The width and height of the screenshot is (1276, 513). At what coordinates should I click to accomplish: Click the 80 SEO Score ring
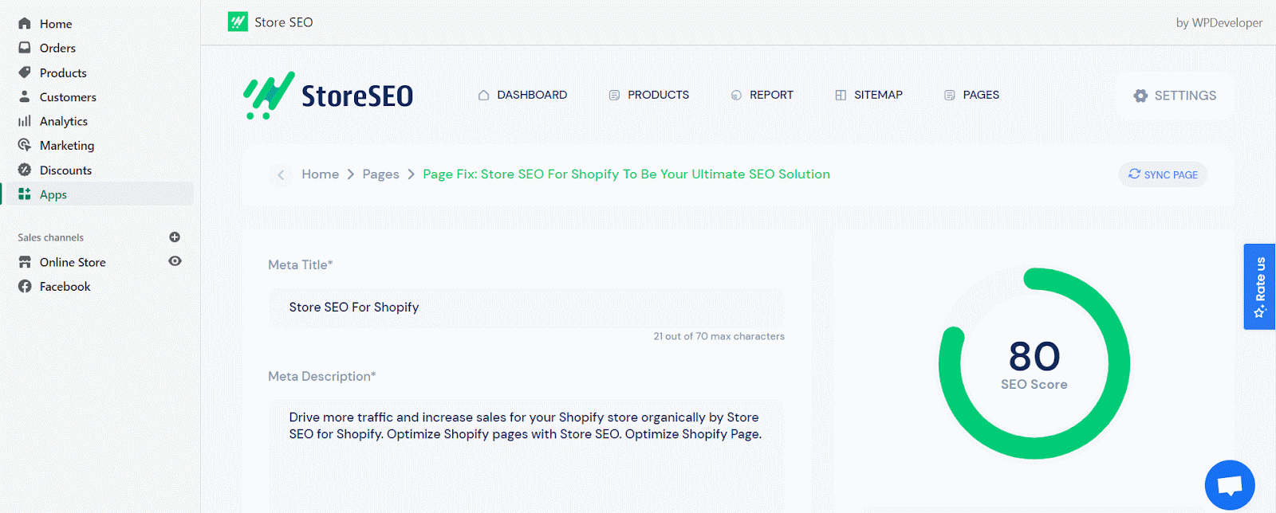(x=1034, y=364)
